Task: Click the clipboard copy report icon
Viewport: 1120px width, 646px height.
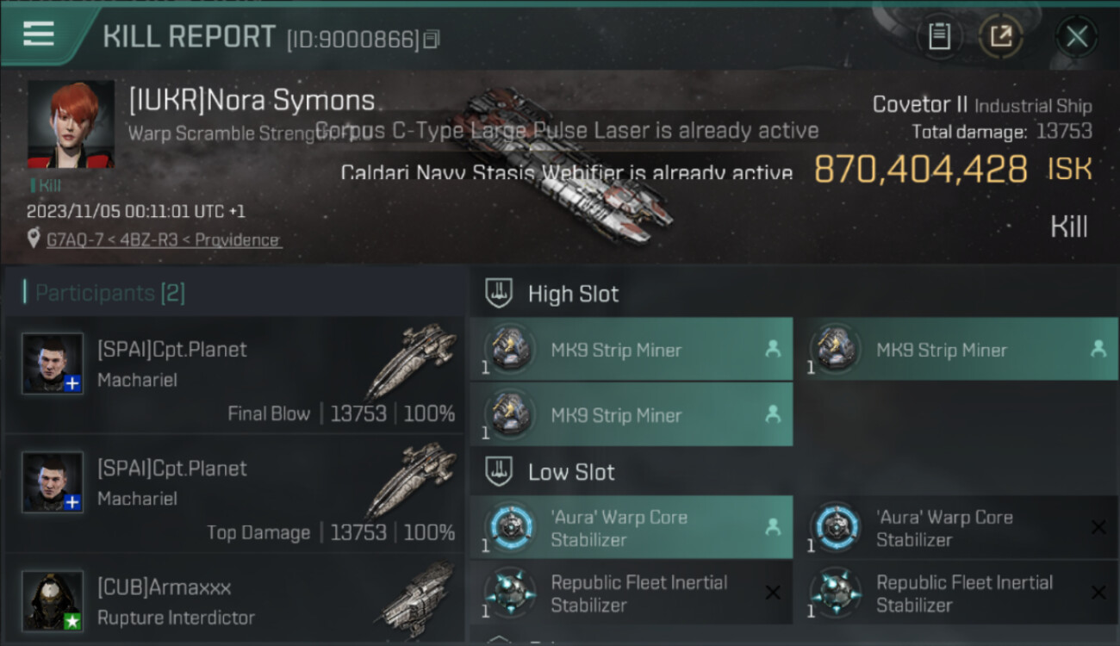Action: coord(940,36)
